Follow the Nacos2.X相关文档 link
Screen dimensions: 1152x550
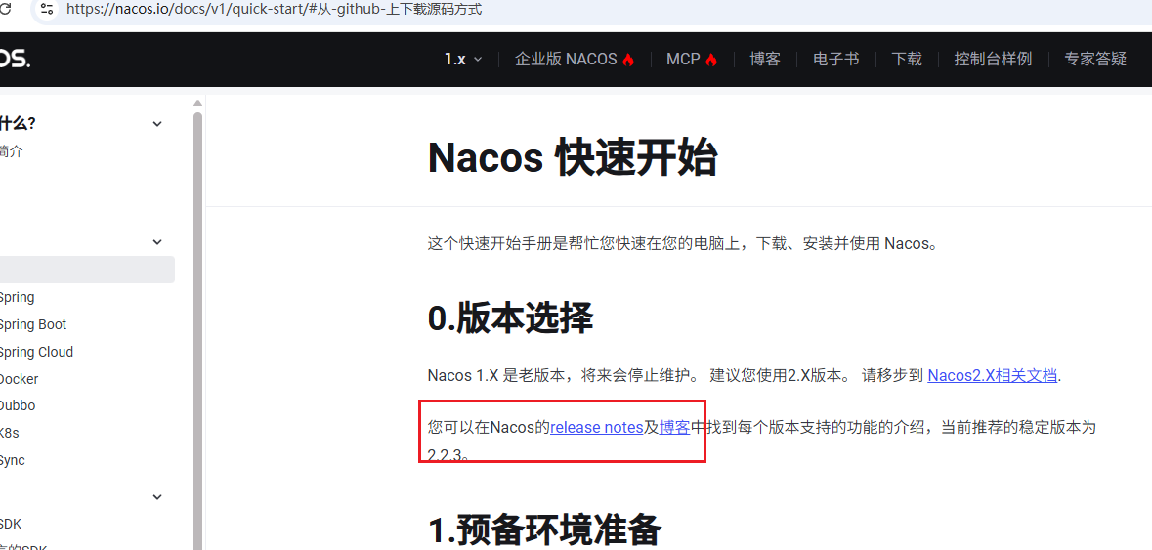tap(993, 375)
